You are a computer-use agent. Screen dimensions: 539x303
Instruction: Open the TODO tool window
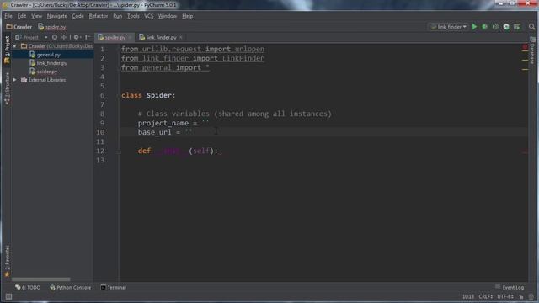point(28,288)
